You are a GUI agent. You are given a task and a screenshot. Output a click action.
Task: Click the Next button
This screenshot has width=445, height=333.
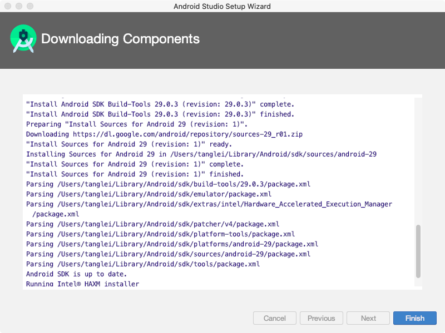368,318
